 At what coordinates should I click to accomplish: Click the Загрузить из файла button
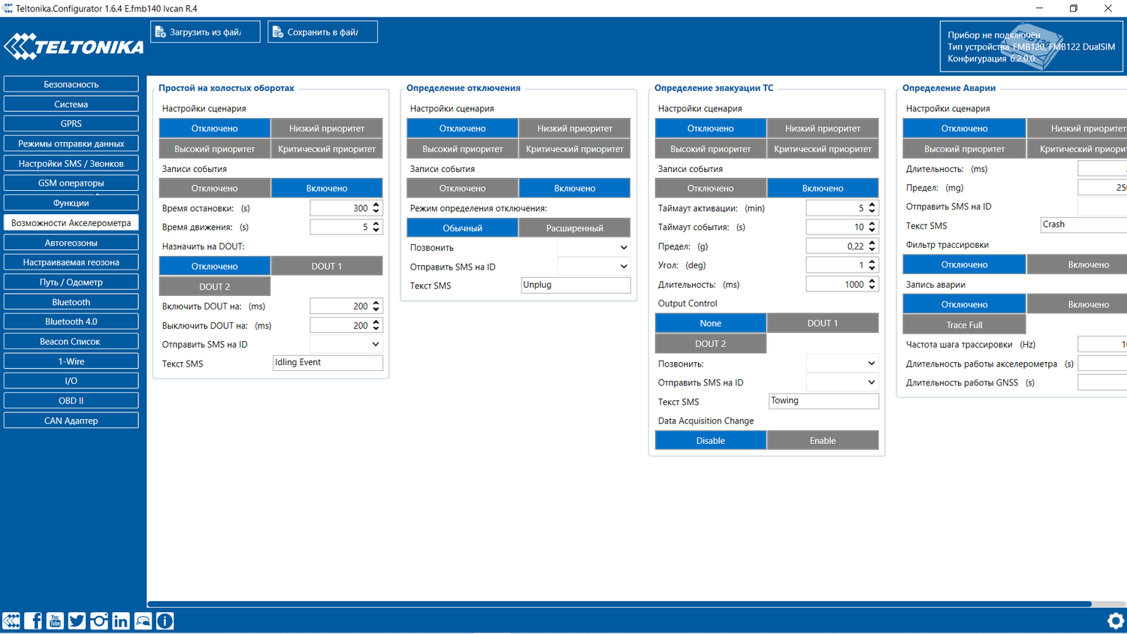pyautogui.click(x=205, y=32)
